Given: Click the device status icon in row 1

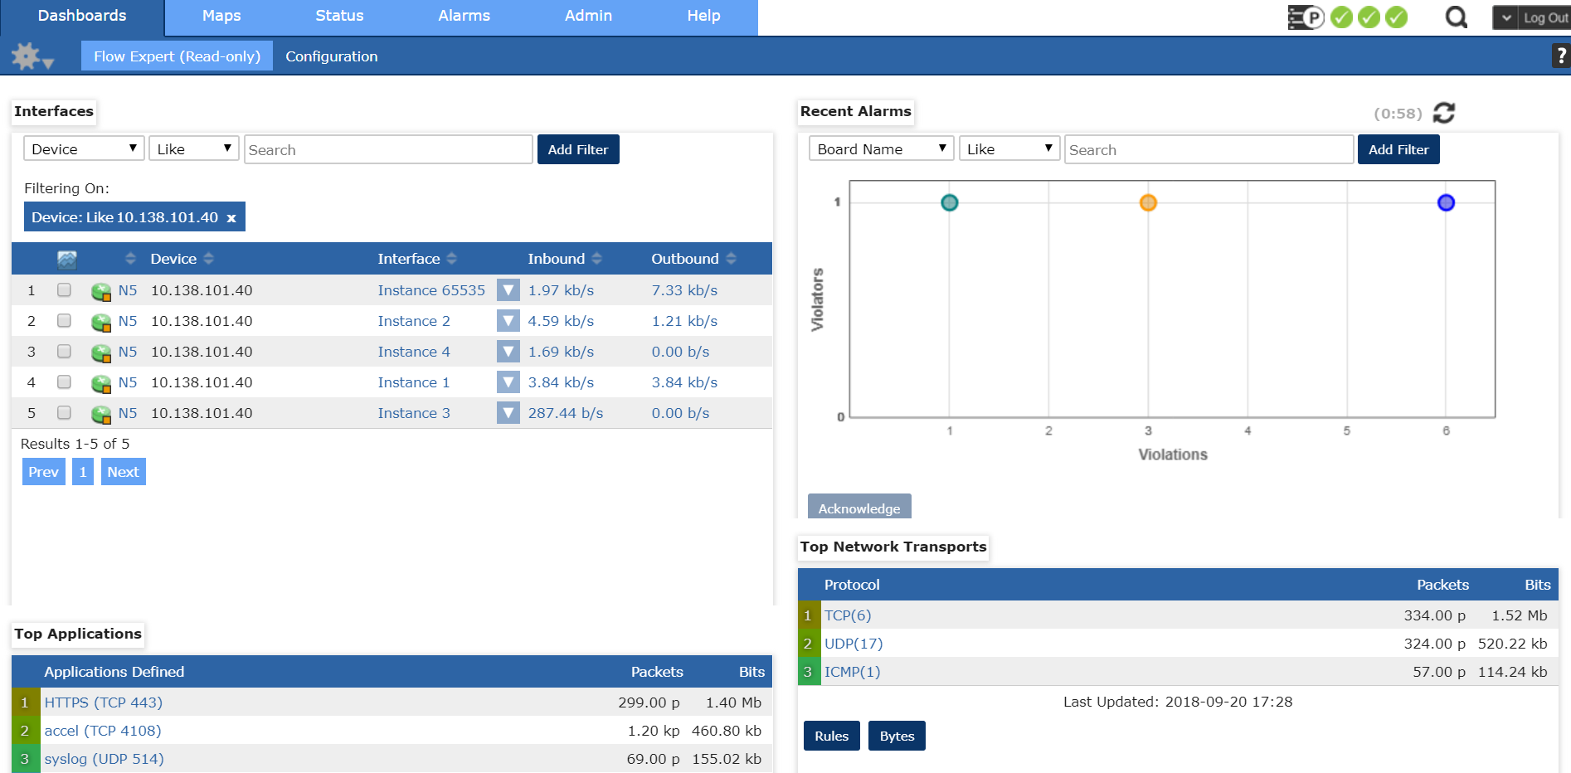Looking at the screenshot, I should click(x=101, y=291).
